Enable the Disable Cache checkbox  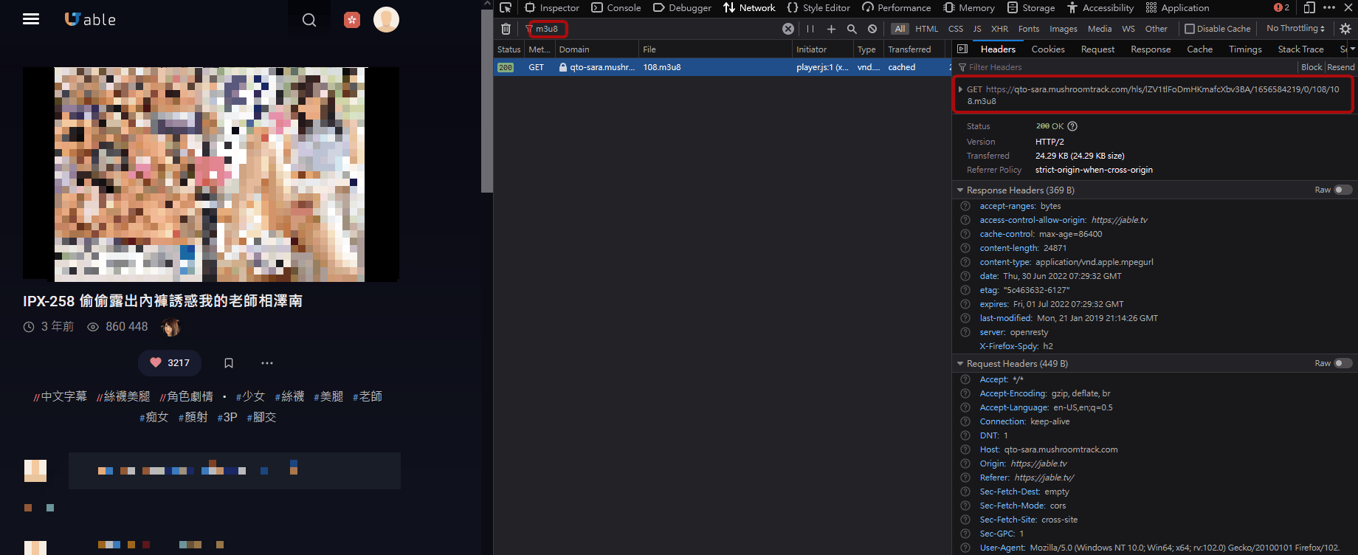[x=1190, y=29]
